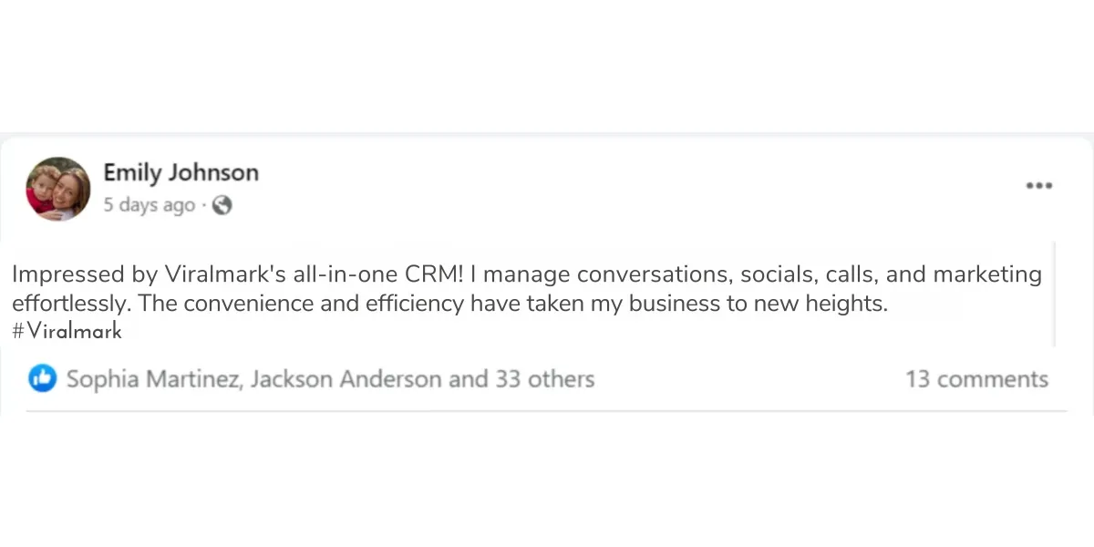Image resolution: width=1094 pixels, height=547 pixels.
Task: Click the thin vertical bar beside the post text
Action: click(1055, 294)
